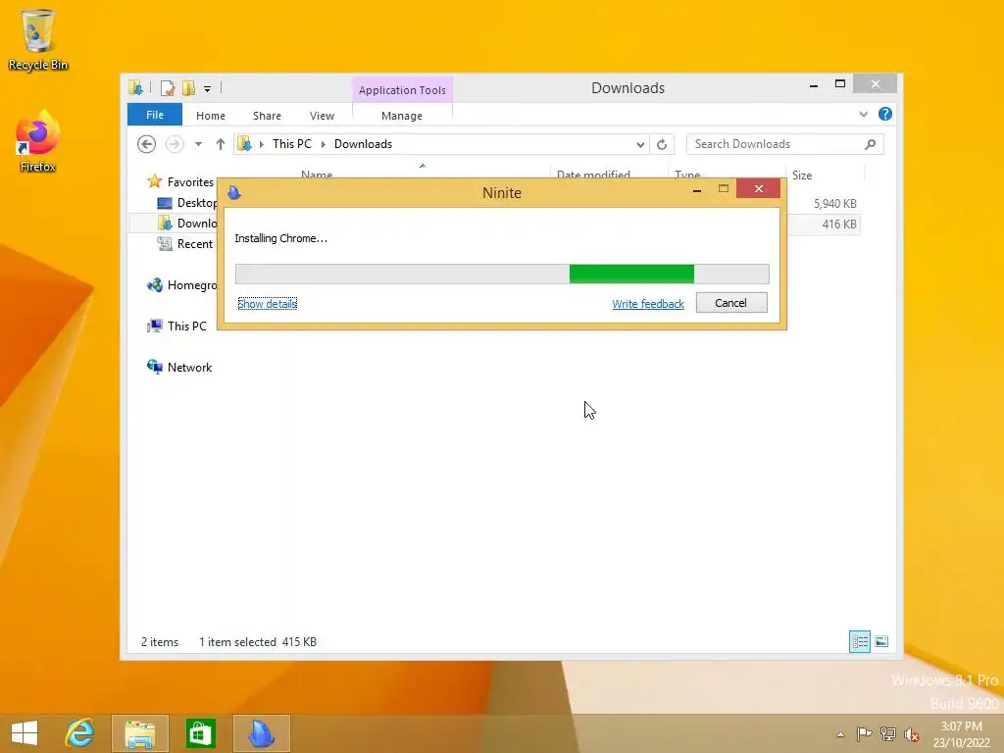This screenshot has width=1004, height=753.
Task: Select Recent places in navigation pane
Action: point(185,244)
